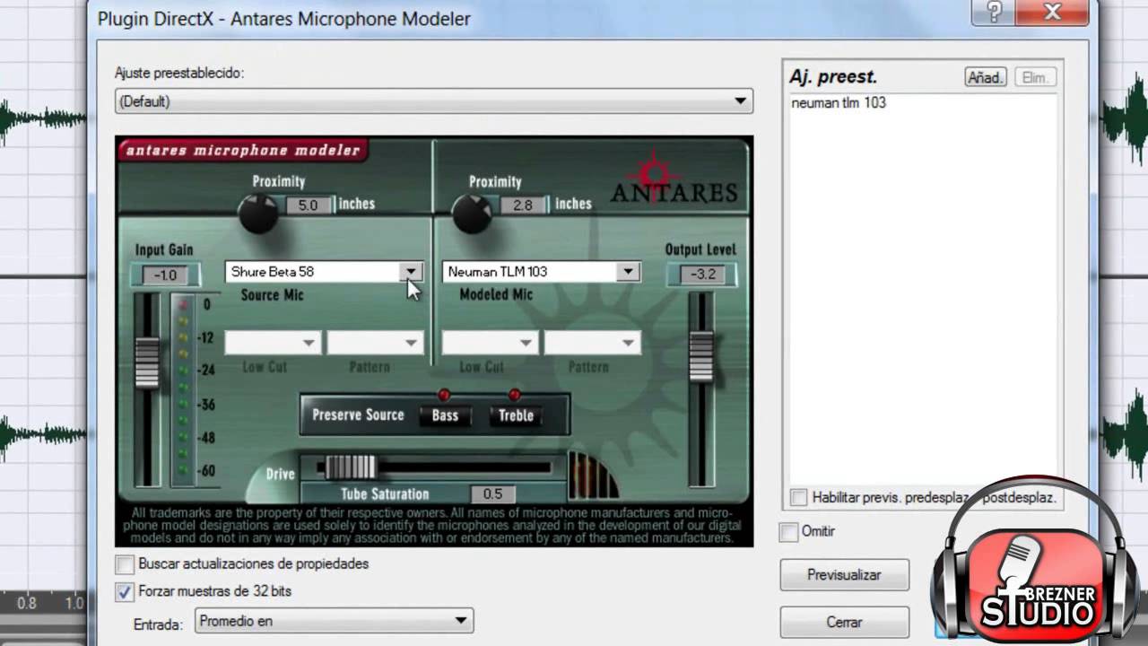Open the Modeled Mic Low Cut dropdown
This screenshot has width=1148, height=646.
pos(490,342)
